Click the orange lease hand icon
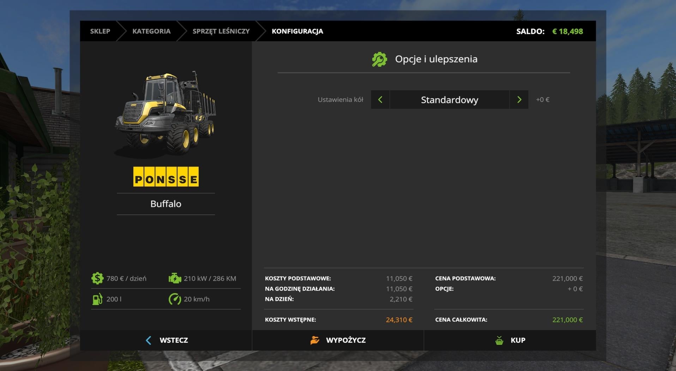The height and width of the screenshot is (371, 676). click(x=315, y=340)
